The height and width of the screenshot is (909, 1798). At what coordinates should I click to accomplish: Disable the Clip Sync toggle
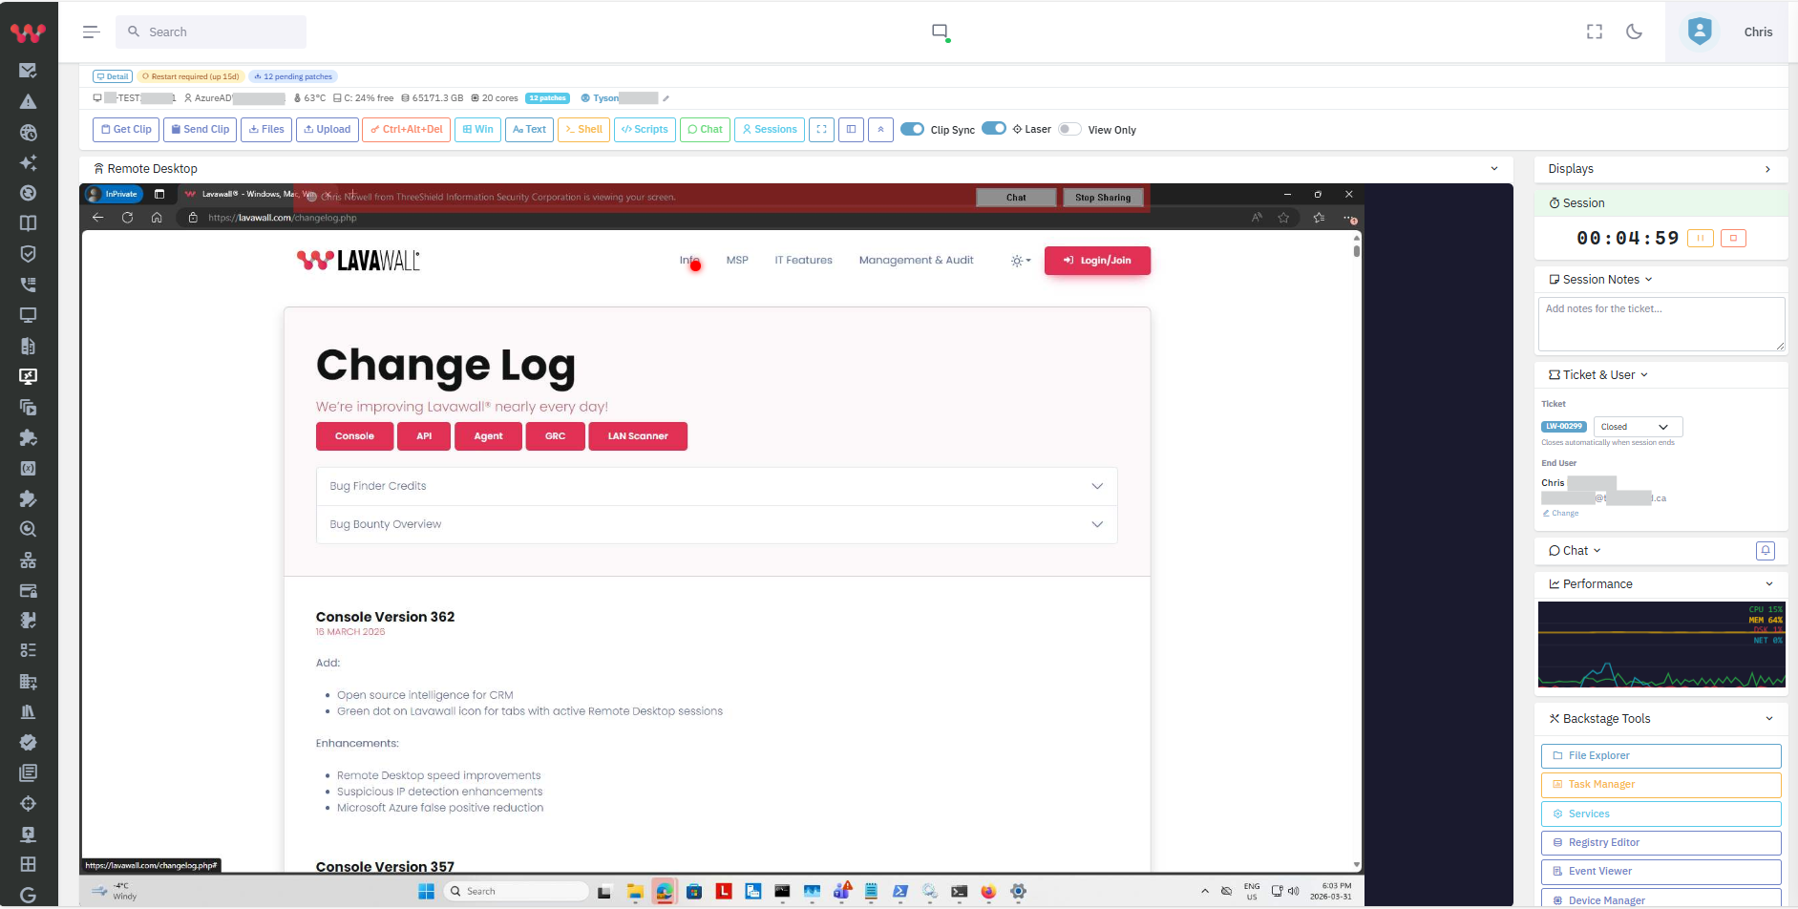point(913,128)
